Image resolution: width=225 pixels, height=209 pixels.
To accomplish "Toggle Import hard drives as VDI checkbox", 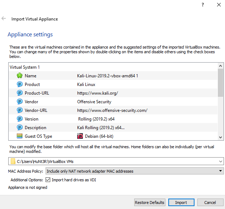I will (48, 180).
